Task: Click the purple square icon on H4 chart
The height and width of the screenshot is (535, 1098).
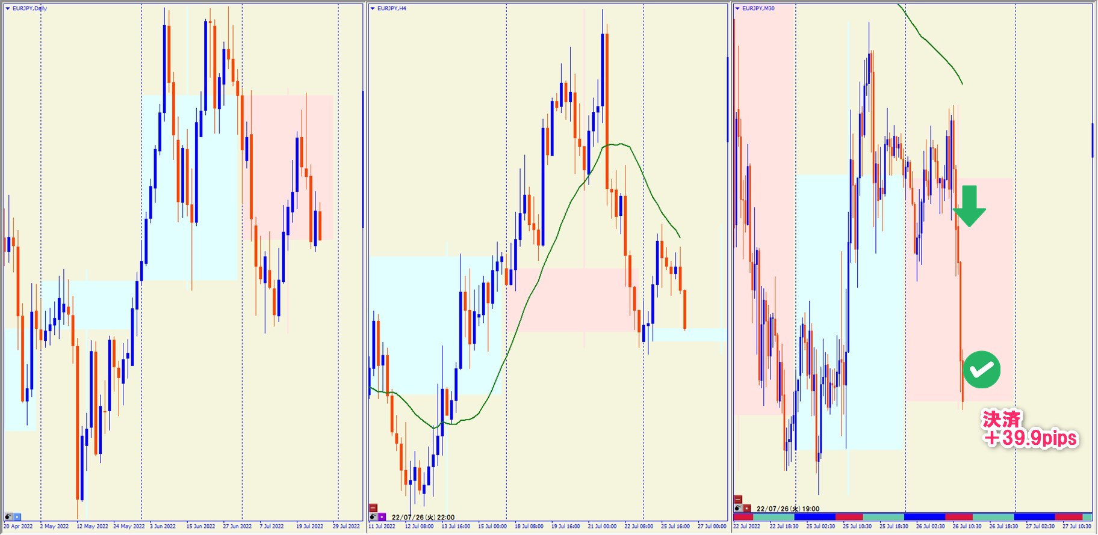Action: [382, 516]
